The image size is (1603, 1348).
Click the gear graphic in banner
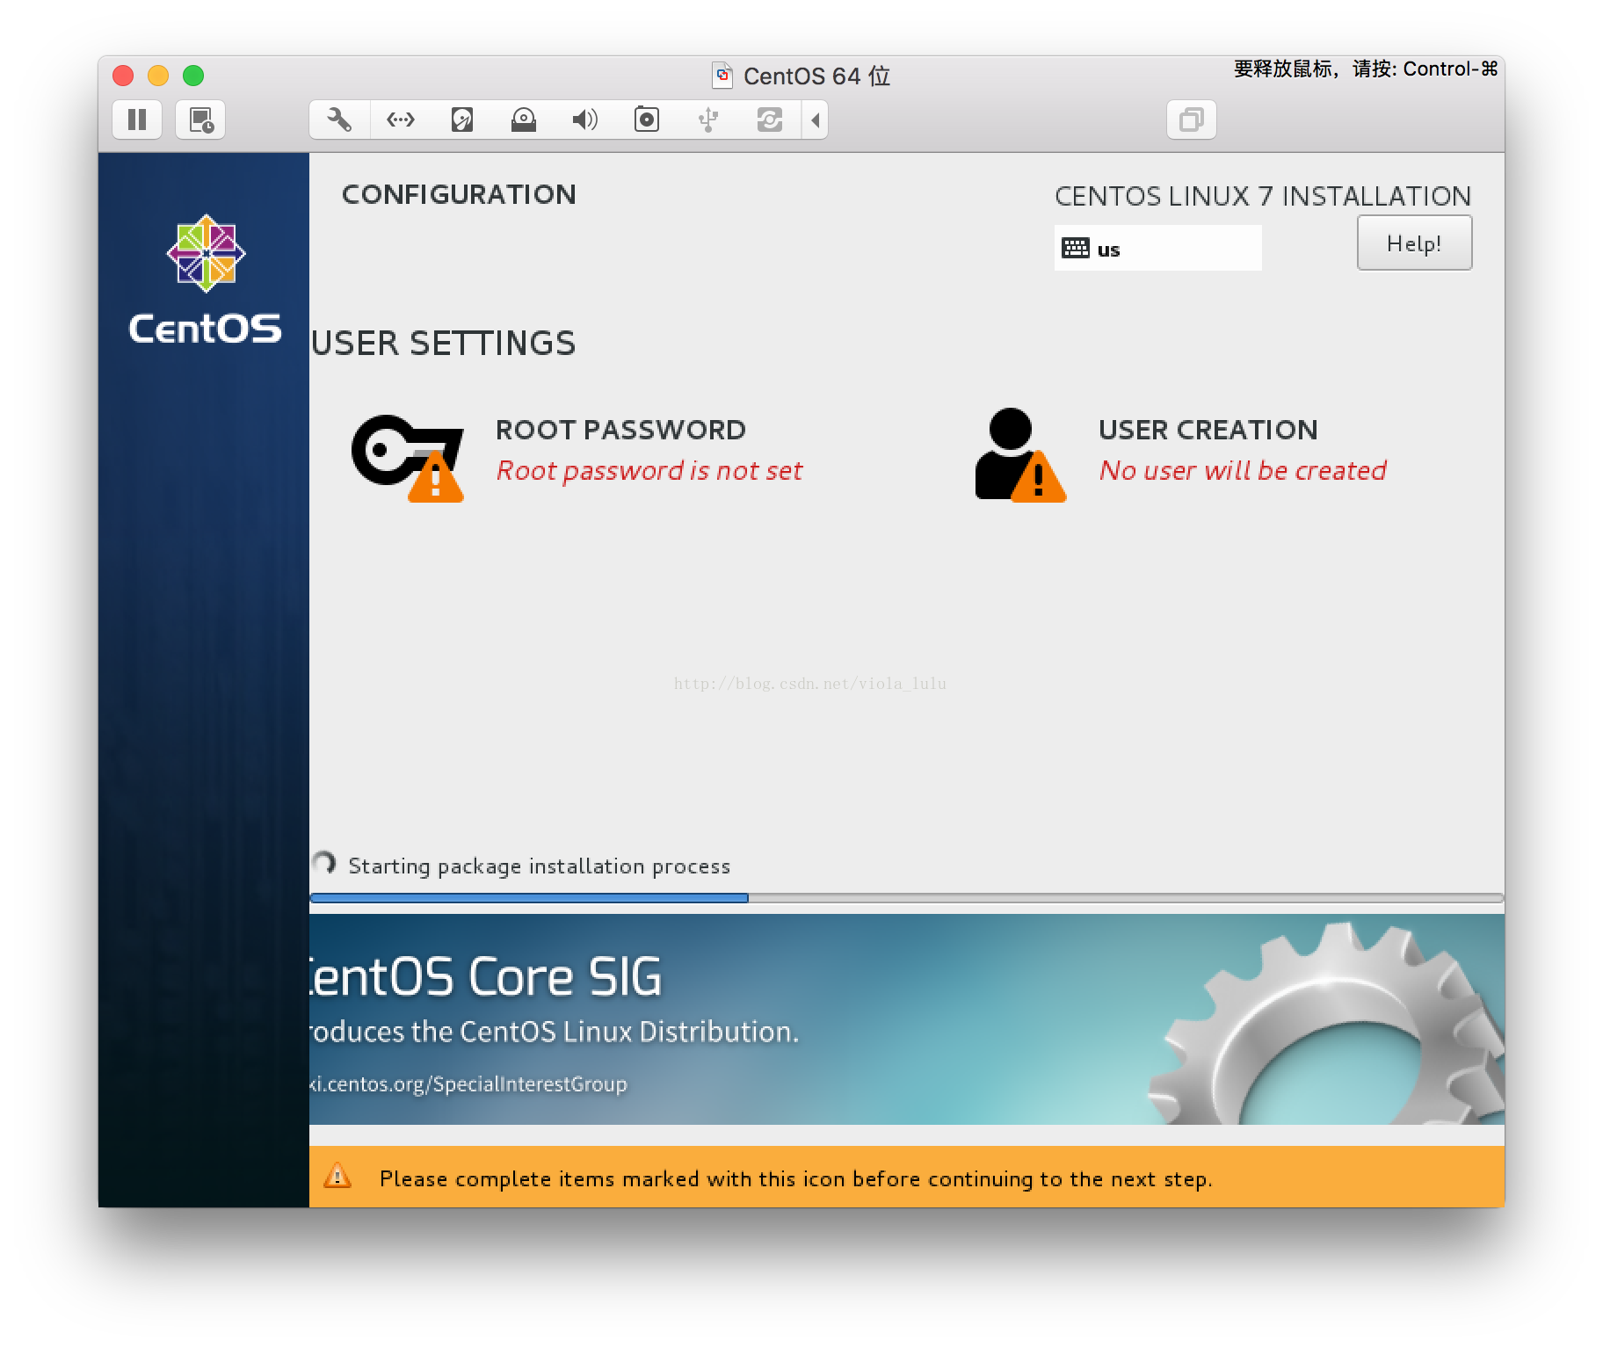tap(1327, 1024)
